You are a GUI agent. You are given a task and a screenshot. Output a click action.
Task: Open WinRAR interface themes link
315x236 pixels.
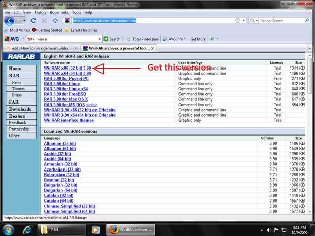click(69, 120)
